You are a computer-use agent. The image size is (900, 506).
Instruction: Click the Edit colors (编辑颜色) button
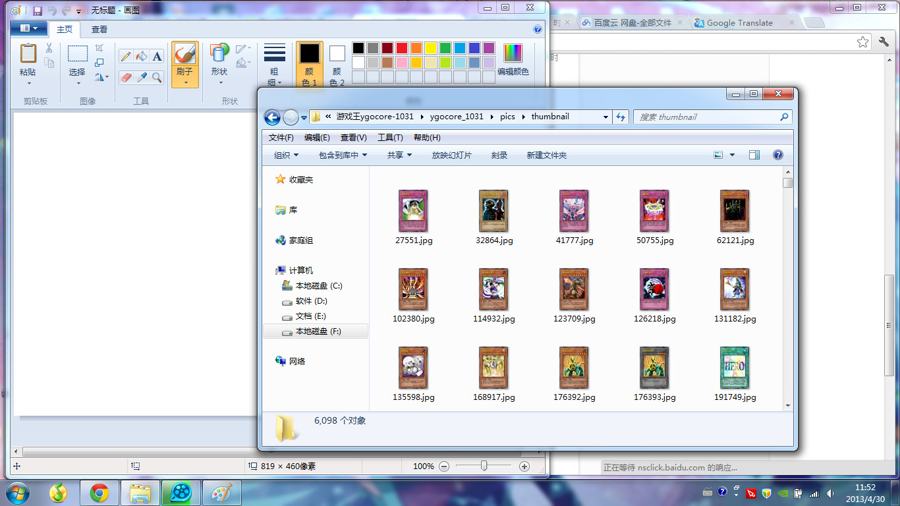tap(513, 60)
